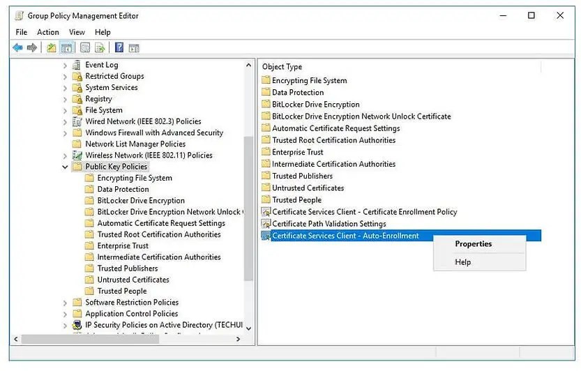Expand the Event Log tree node
The image size is (581, 371).
(x=65, y=66)
